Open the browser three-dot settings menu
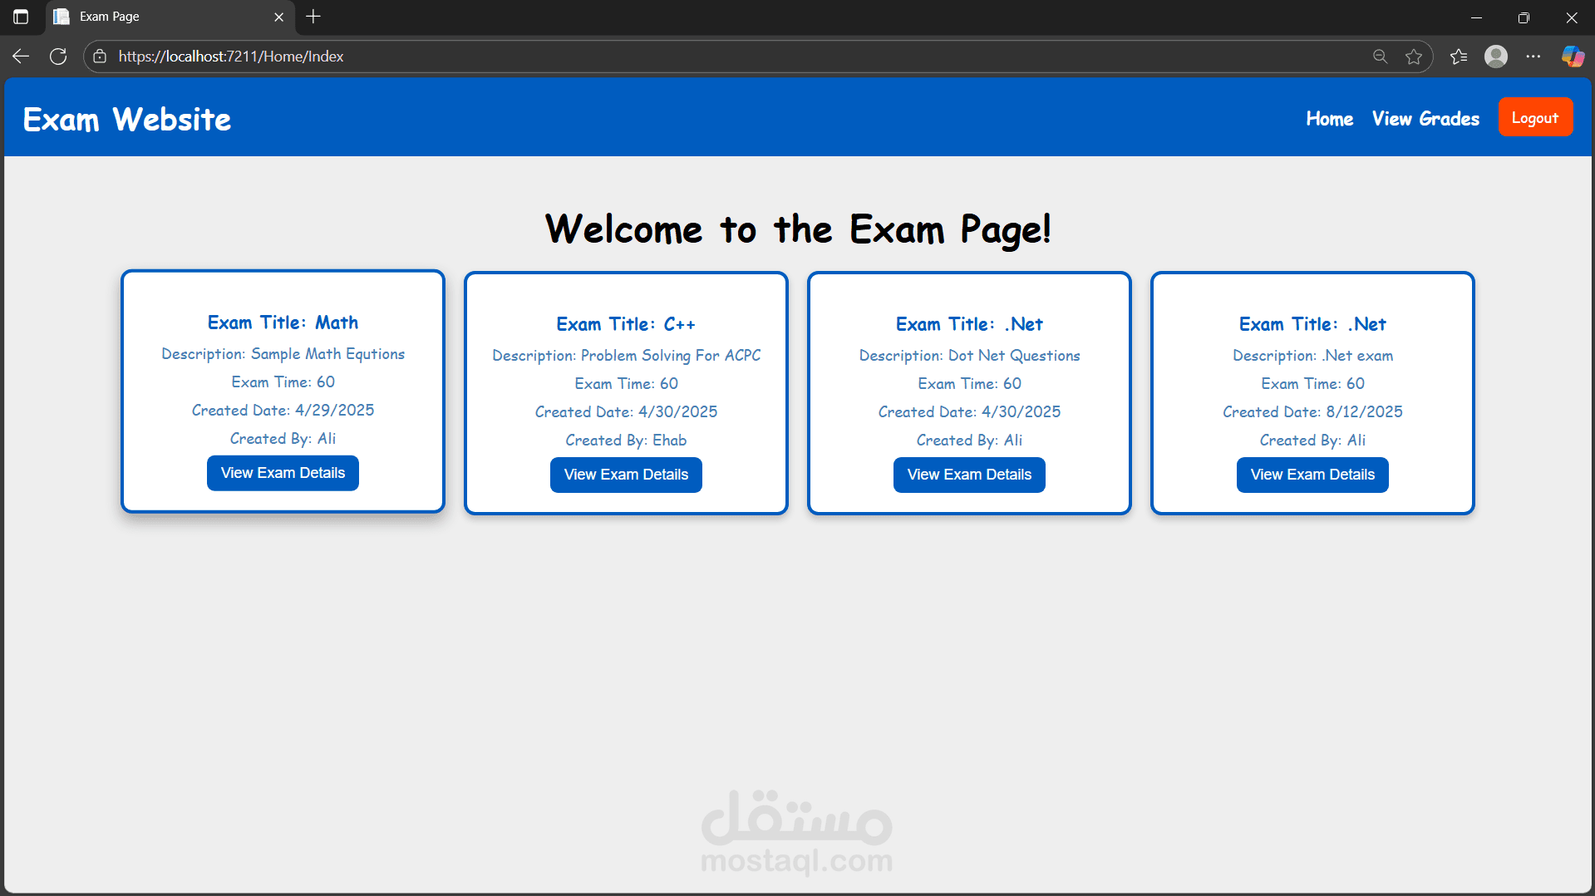1595x896 pixels. tap(1535, 56)
